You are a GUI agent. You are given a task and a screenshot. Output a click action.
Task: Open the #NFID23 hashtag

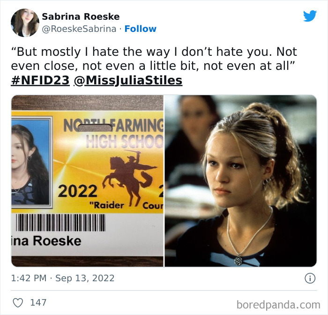tap(40, 80)
